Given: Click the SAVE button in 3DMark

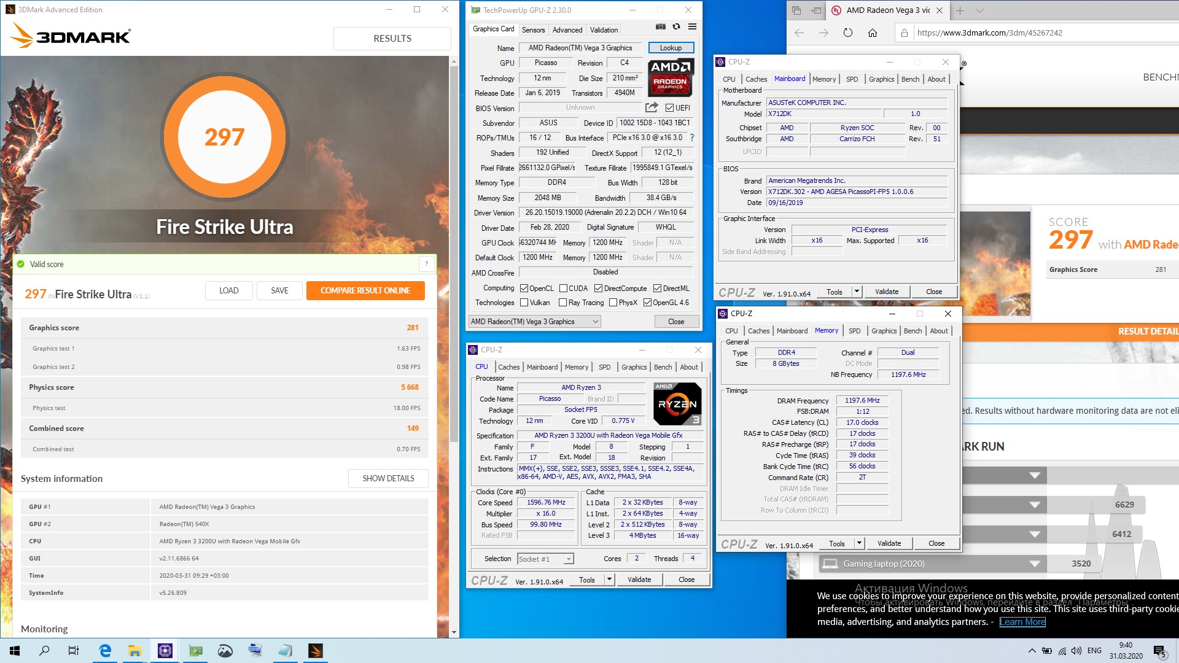Looking at the screenshot, I should click(x=279, y=290).
